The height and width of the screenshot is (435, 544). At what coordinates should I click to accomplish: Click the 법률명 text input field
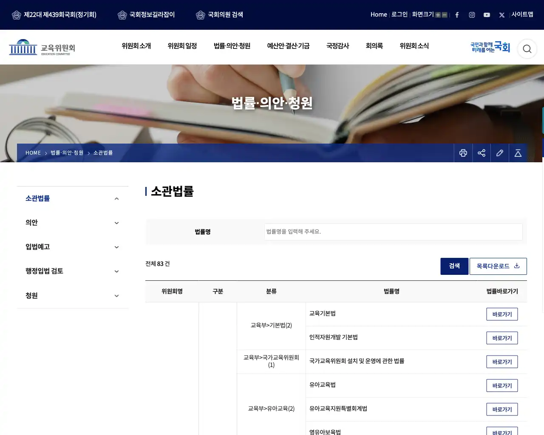pyautogui.click(x=394, y=232)
